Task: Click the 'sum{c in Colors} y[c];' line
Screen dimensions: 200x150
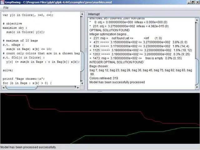Action: [25, 32]
